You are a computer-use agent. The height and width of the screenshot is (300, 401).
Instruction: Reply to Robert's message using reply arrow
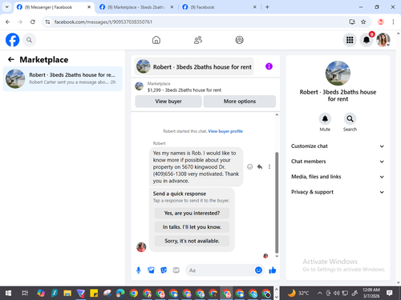[260, 166]
